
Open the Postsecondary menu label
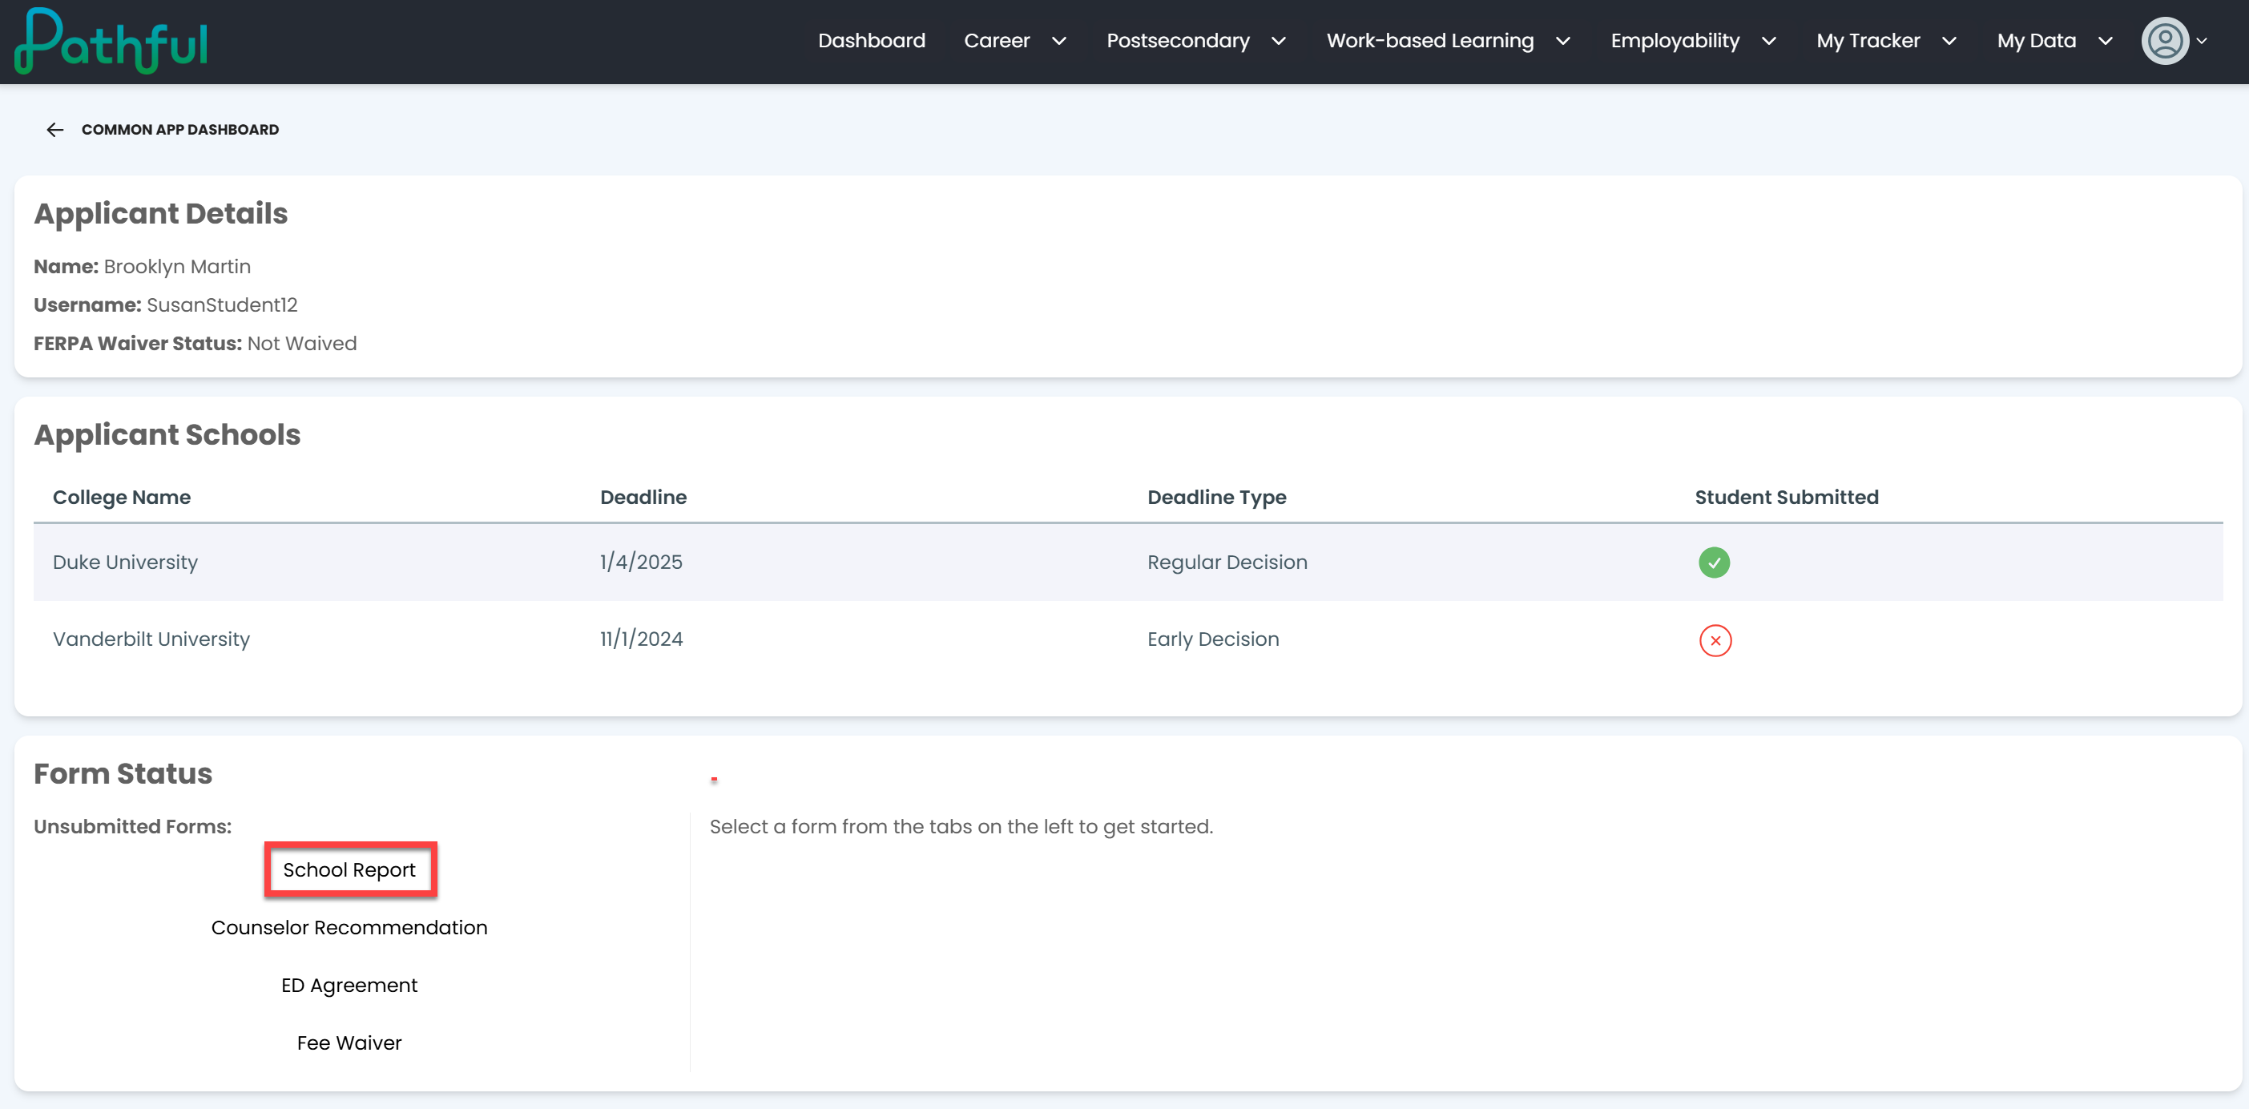pos(1178,41)
